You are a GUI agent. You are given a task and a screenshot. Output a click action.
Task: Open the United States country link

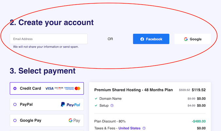[129, 128]
